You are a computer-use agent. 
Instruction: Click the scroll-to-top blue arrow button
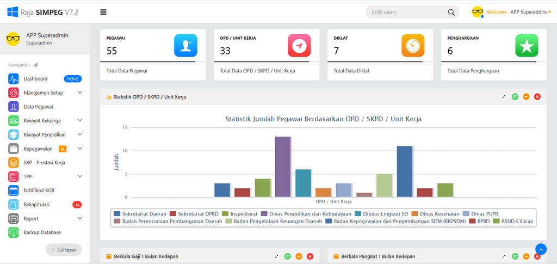541,249
